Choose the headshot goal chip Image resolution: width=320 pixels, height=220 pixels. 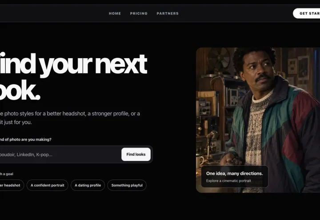pyautogui.click(x=11, y=185)
